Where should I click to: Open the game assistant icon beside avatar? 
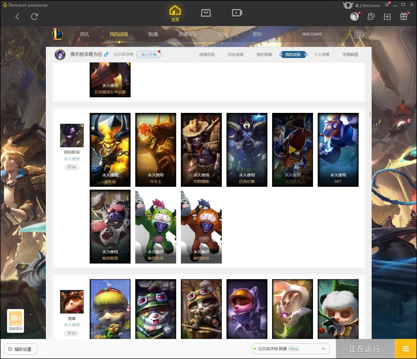[x=371, y=16]
